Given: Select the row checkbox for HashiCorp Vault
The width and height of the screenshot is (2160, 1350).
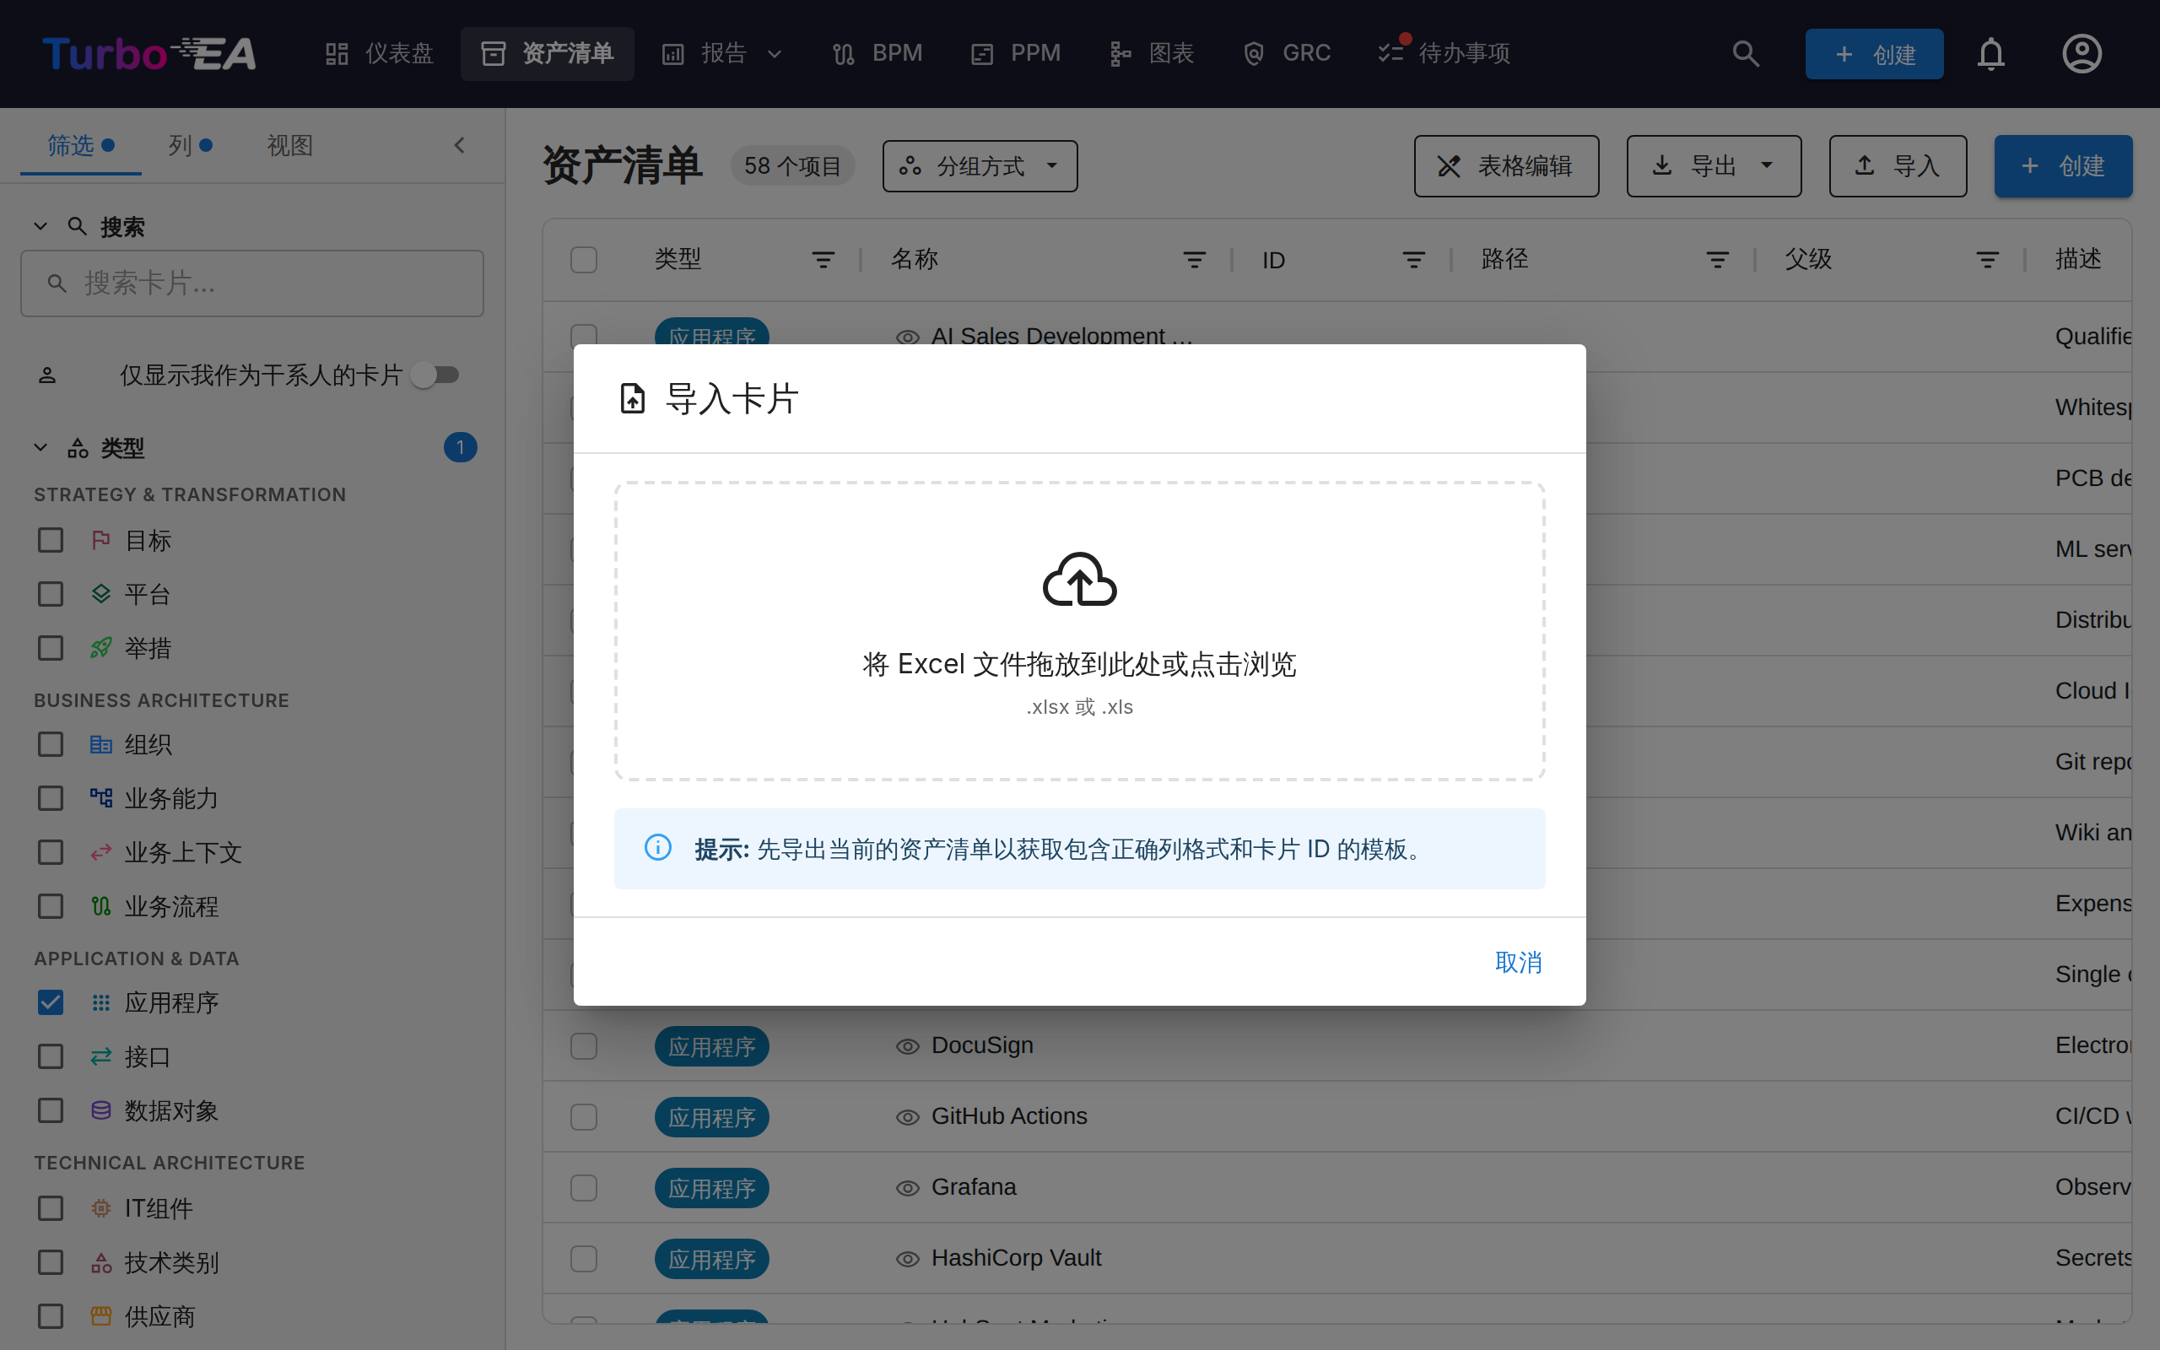Looking at the screenshot, I should point(584,1259).
